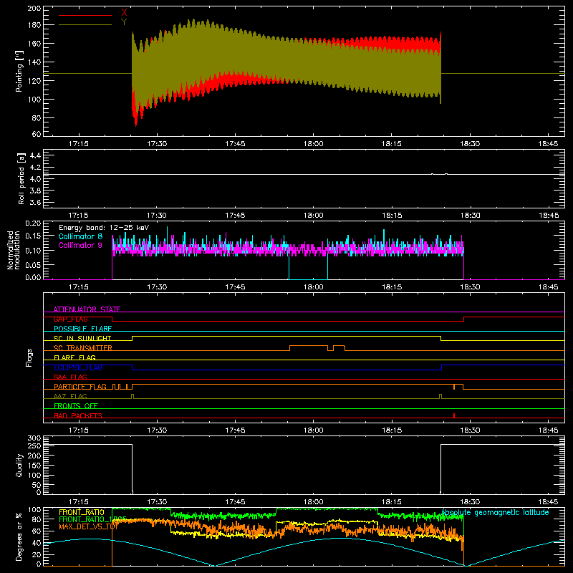The width and height of the screenshot is (573, 573).
Task: Select the SAA_FLAG label
Action: click(70, 377)
